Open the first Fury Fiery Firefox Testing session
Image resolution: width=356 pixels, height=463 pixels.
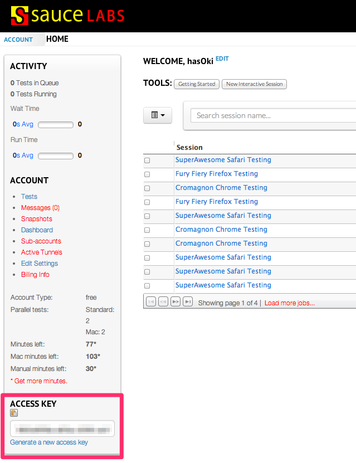click(217, 174)
